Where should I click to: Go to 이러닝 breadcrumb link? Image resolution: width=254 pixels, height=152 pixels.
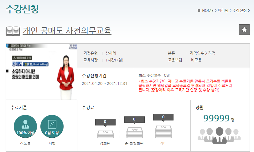223,11
